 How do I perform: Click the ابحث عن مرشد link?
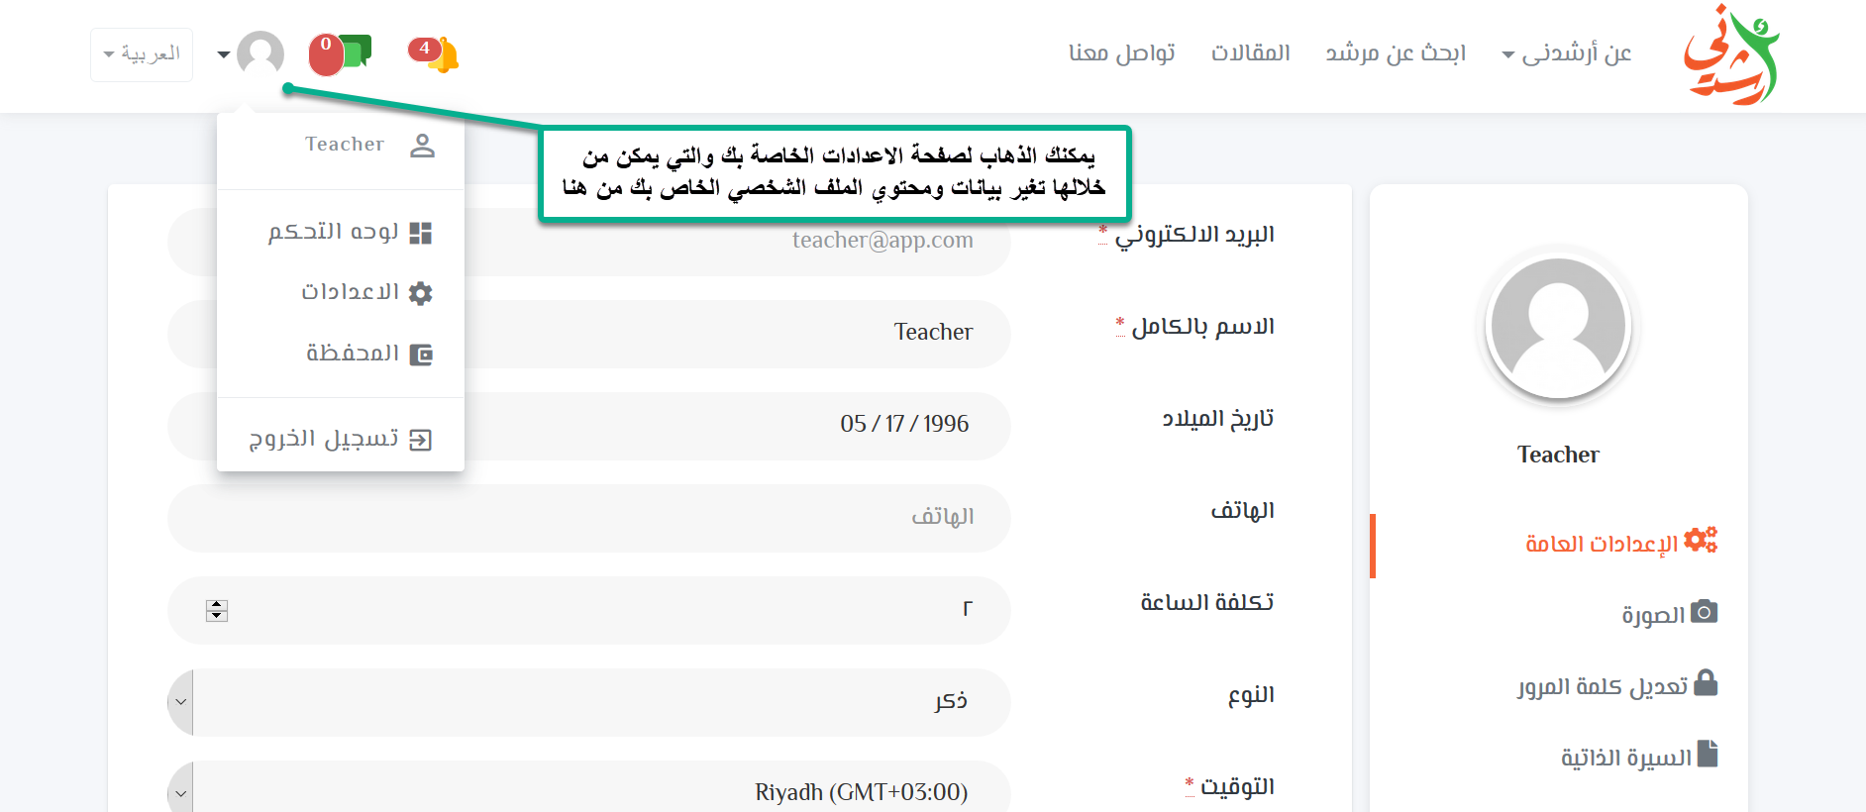pos(1395,53)
